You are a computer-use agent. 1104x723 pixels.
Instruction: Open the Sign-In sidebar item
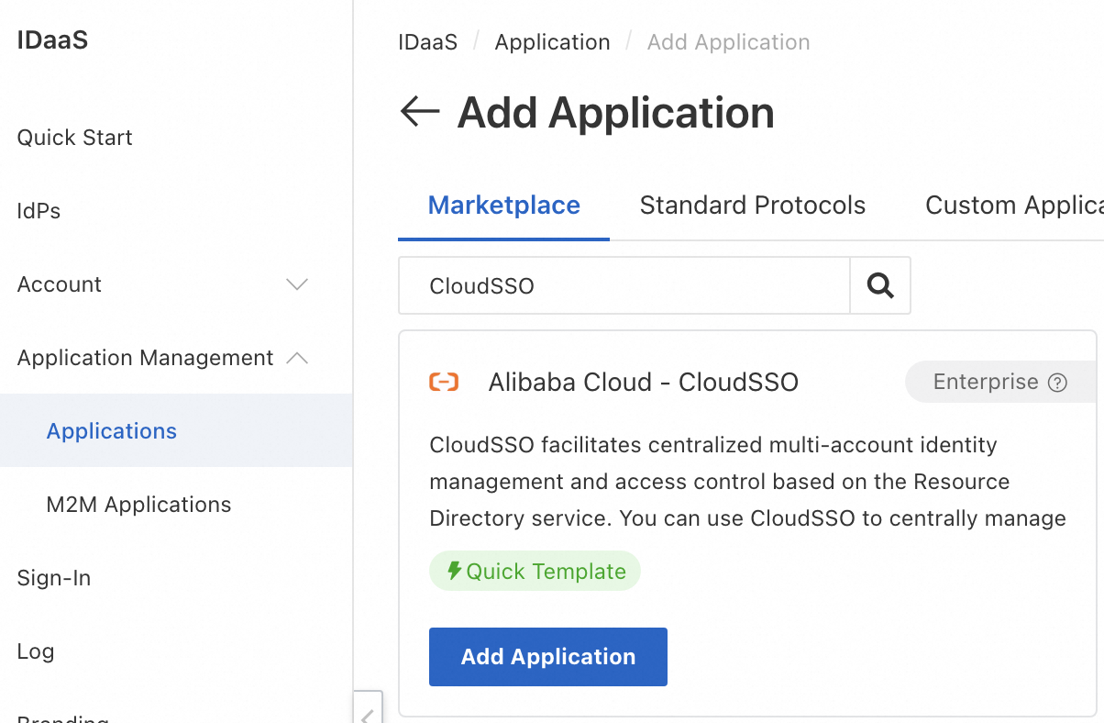[54, 578]
